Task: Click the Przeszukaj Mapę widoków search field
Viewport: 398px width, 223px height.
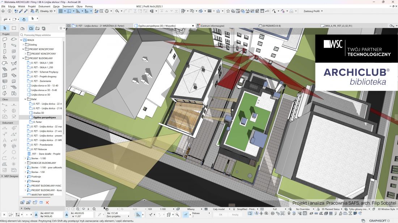Action: click(x=42, y=35)
